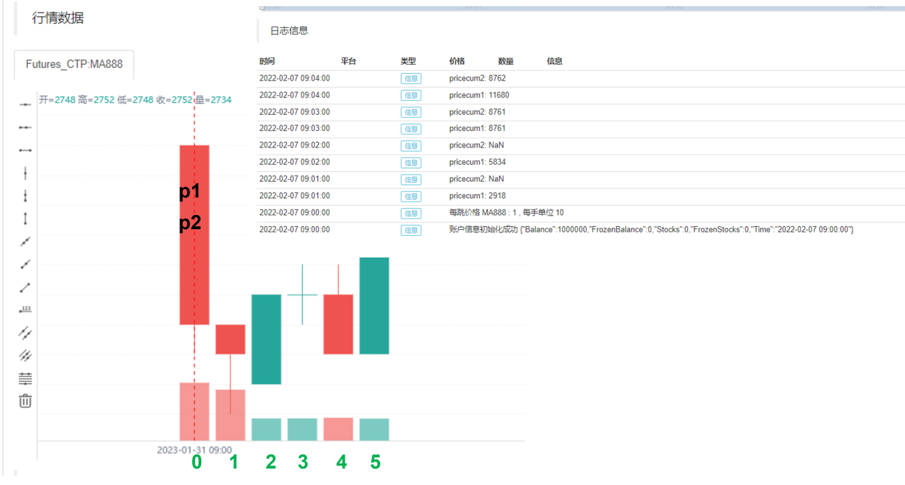Select the vertical straight line tool
This screenshot has width=905, height=485.
point(25,173)
